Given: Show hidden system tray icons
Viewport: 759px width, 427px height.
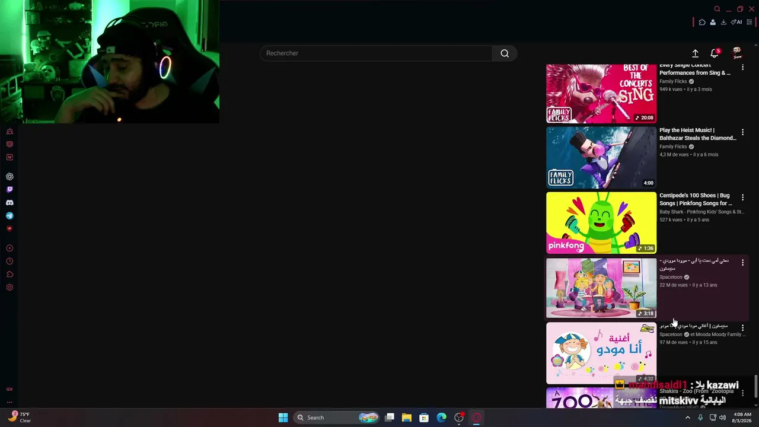Looking at the screenshot, I should (x=688, y=418).
